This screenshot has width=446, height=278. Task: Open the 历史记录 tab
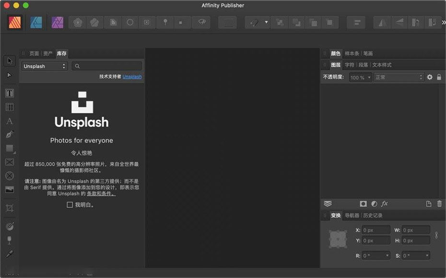(373, 215)
